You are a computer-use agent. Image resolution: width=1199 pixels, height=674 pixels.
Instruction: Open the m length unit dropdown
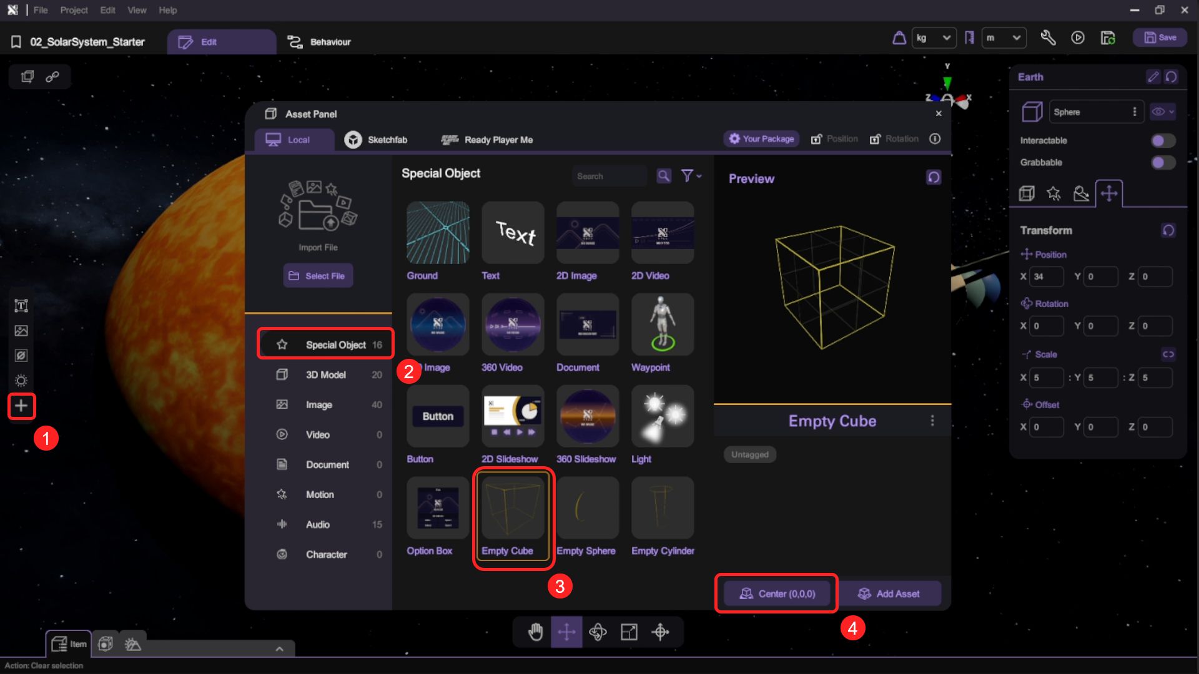pos(1004,38)
